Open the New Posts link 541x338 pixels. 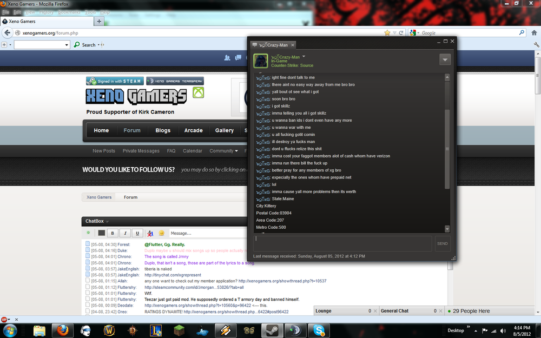pyautogui.click(x=104, y=151)
